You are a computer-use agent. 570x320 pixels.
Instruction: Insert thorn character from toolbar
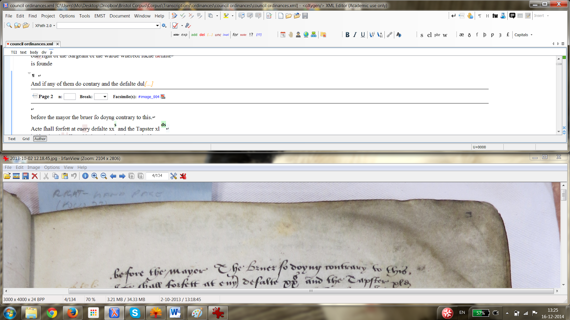[484, 35]
